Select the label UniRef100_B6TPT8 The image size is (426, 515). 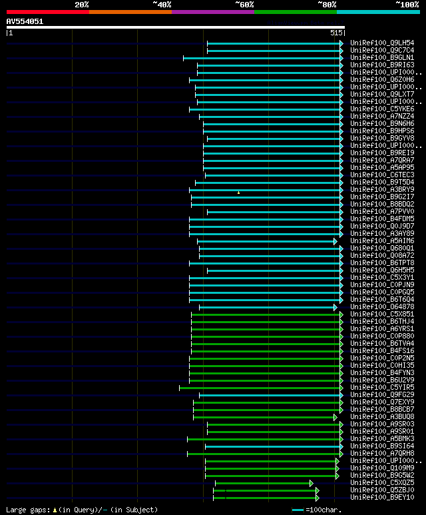[382, 263]
